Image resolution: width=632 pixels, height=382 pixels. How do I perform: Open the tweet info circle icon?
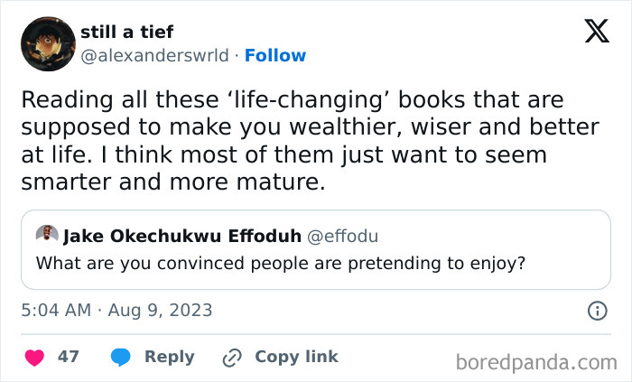pyautogui.click(x=598, y=311)
